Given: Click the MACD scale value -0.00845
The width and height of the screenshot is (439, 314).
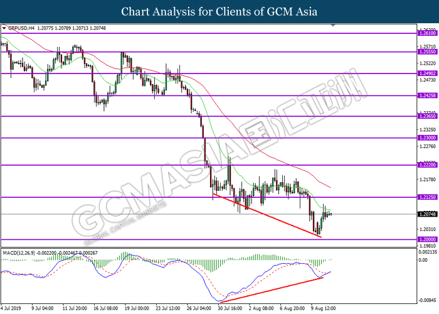Looking at the screenshot, I should point(427,301).
